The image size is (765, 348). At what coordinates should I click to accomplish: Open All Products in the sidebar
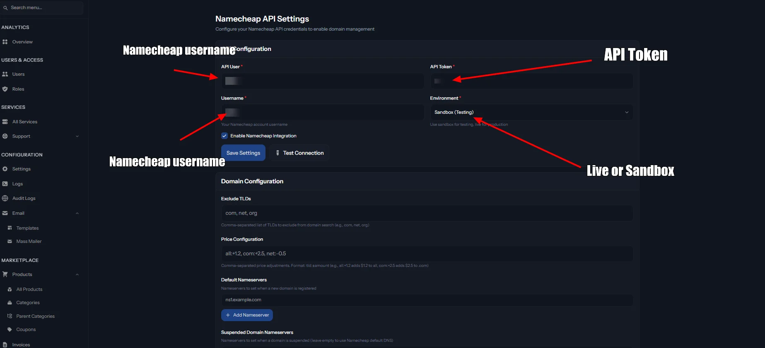29,289
